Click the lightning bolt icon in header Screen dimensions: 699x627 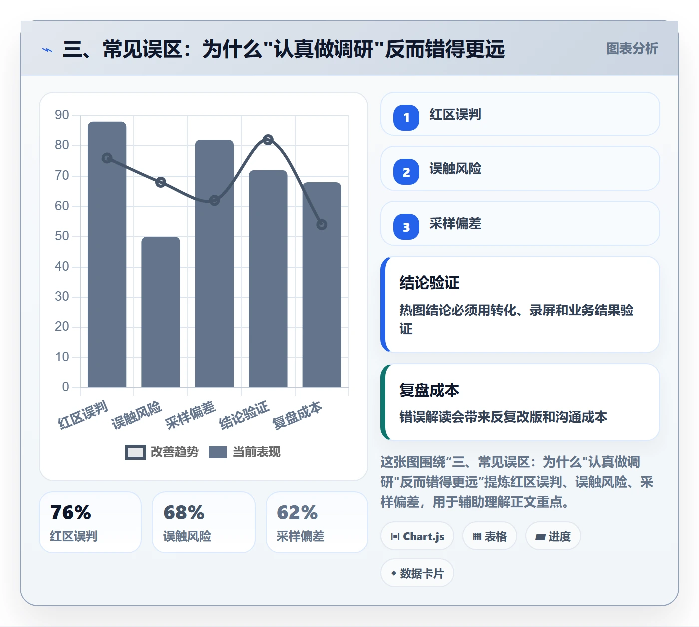(47, 50)
